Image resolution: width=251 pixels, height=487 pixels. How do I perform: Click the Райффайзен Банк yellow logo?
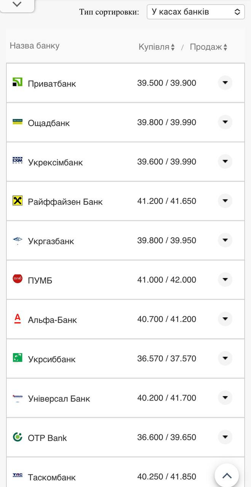click(18, 201)
